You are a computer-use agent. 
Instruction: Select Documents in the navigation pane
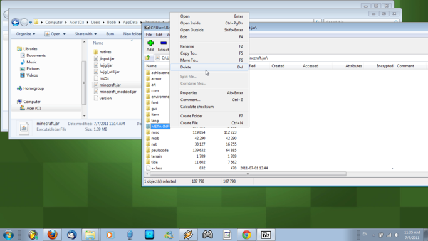point(33,55)
